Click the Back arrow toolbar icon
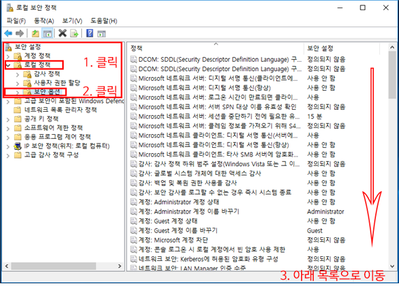Image resolution: width=399 pixels, height=286 pixels. (8, 33)
